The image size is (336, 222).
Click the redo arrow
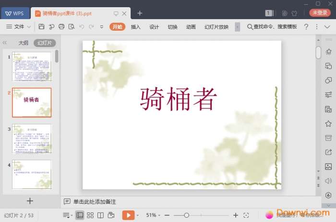92,27
